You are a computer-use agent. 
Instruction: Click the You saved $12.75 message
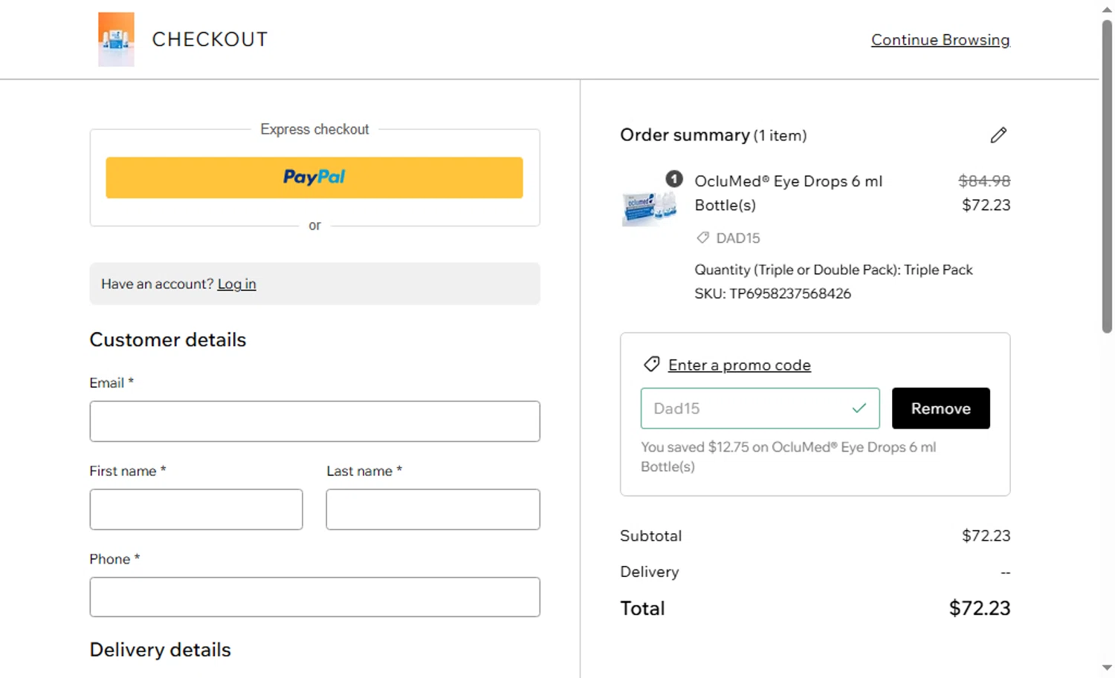pos(789,457)
